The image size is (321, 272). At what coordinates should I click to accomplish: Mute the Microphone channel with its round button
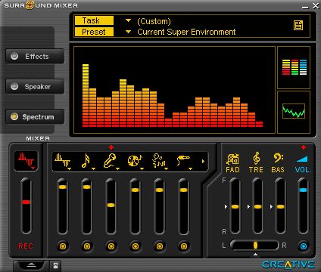coord(111,246)
